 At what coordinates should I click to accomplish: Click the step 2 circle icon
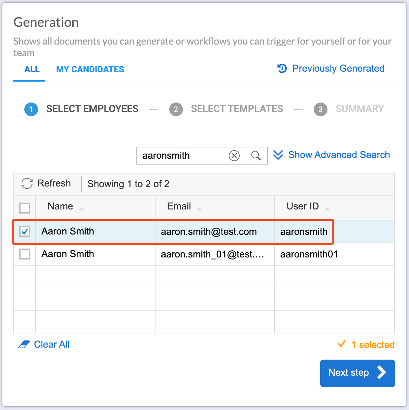(x=176, y=109)
